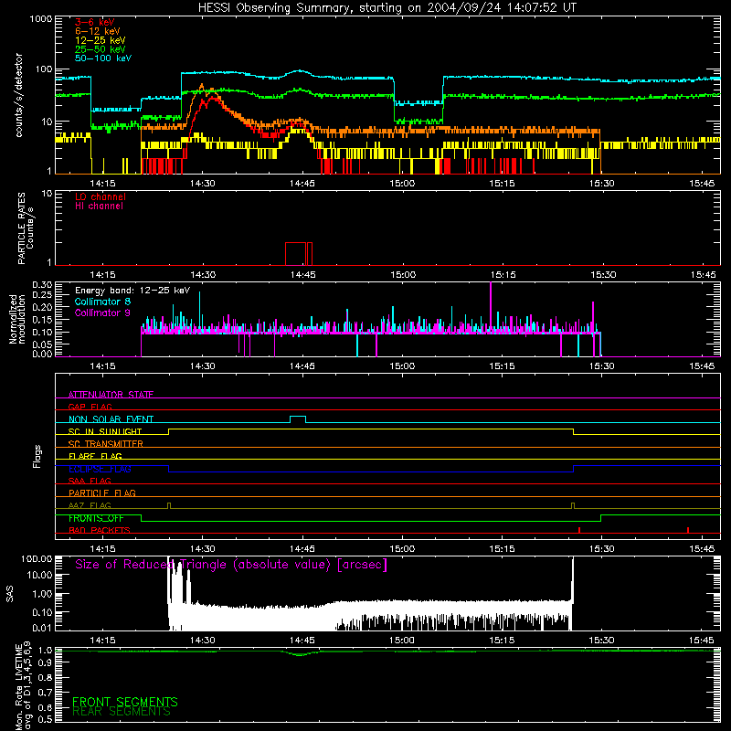Screen dimensions: 731x731
Task: Click the livetime dip near 14:45
Action: click(300, 654)
